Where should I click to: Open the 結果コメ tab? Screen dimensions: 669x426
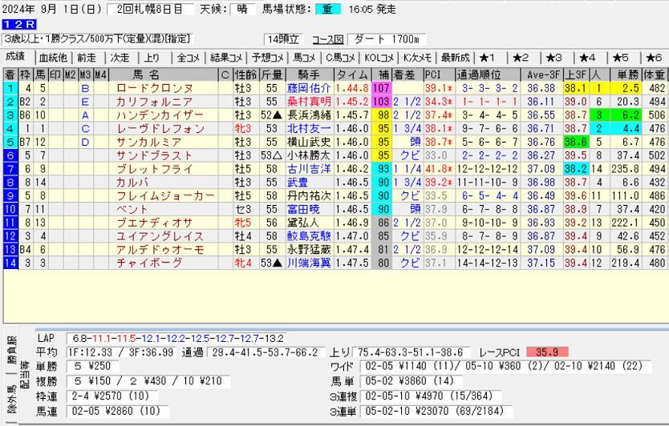coord(226,57)
